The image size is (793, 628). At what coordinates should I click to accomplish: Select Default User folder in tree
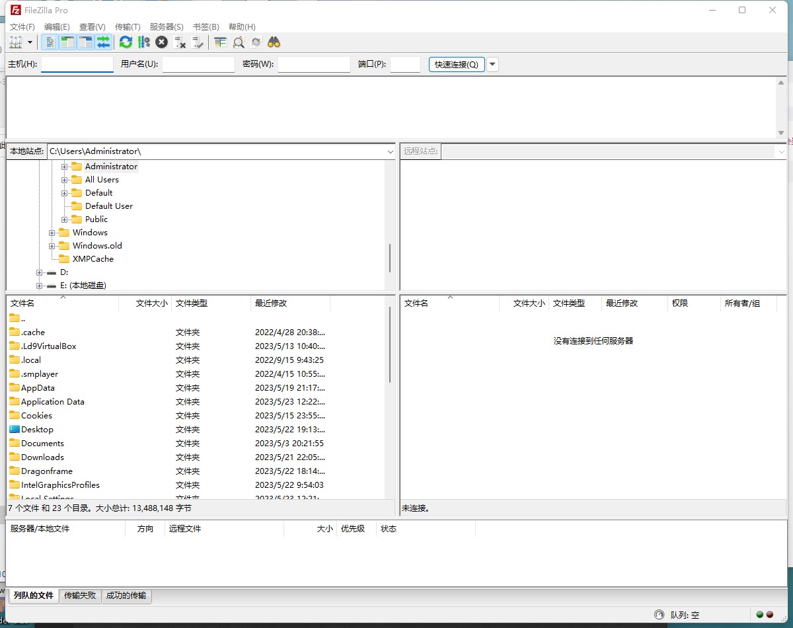pos(108,206)
